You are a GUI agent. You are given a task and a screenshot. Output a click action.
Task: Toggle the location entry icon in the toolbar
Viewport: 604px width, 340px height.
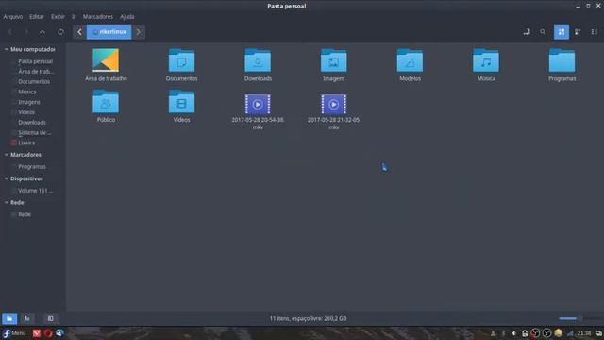point(527,32)
